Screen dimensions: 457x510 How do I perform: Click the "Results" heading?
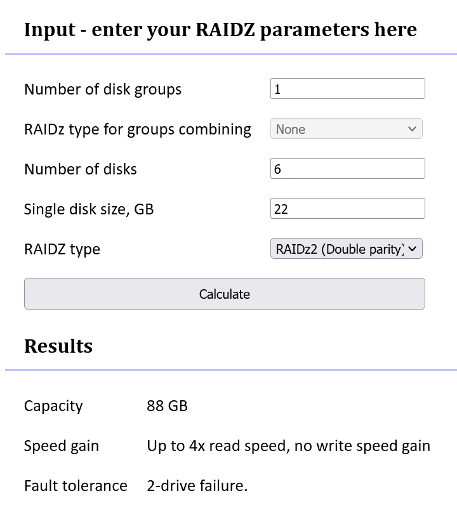(x=58, y=346)
